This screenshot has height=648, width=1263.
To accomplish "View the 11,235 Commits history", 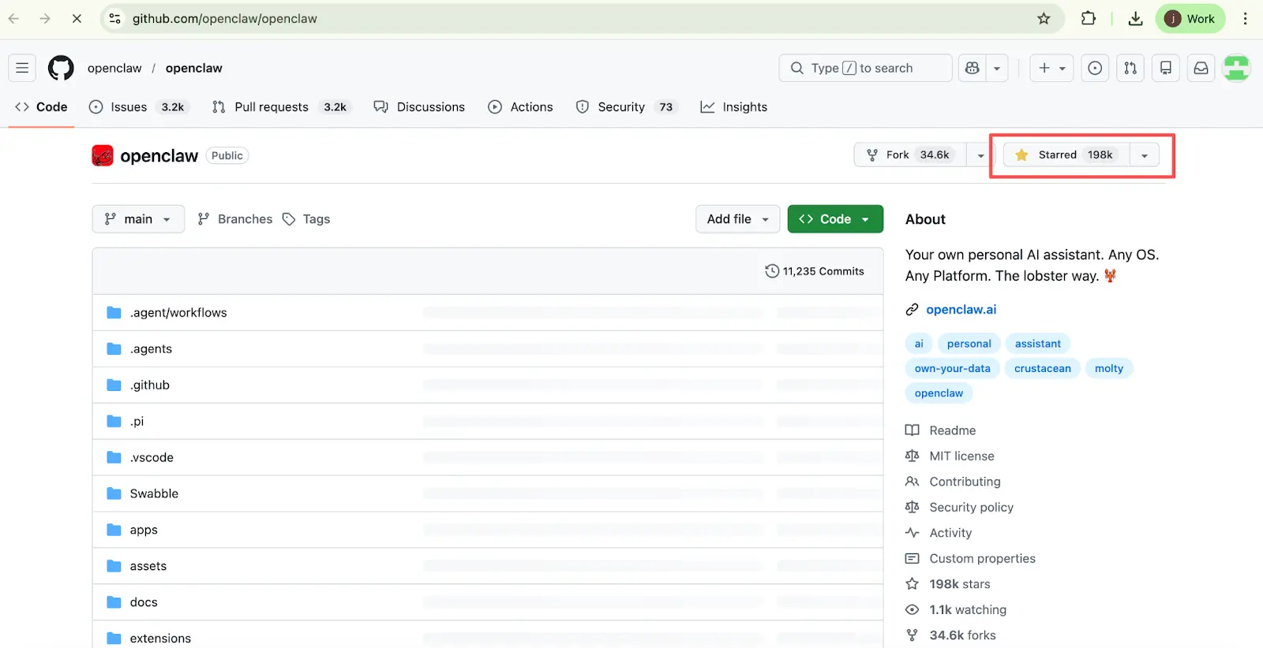I will point(815,271).
